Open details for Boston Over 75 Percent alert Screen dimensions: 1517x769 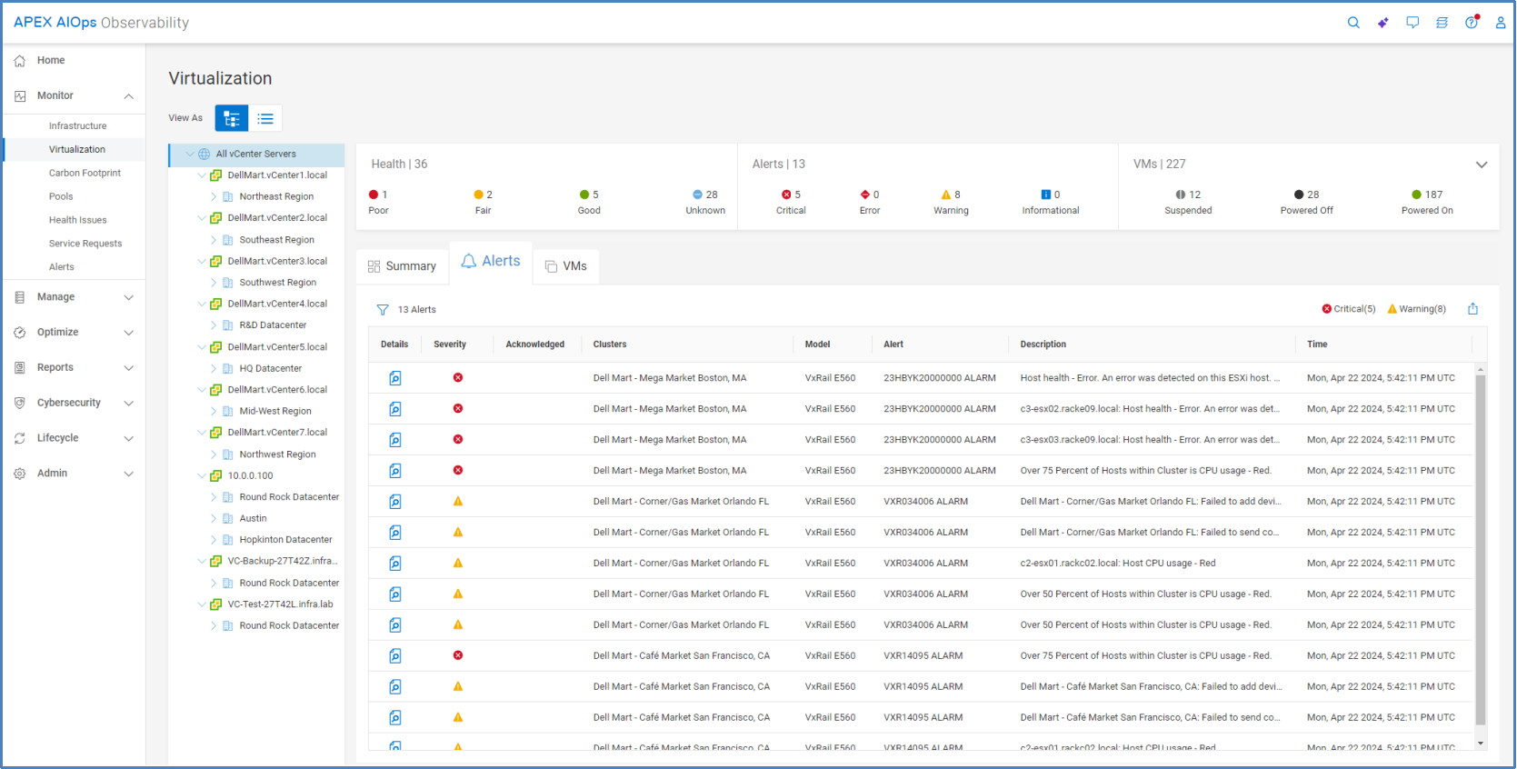[395, 471]
